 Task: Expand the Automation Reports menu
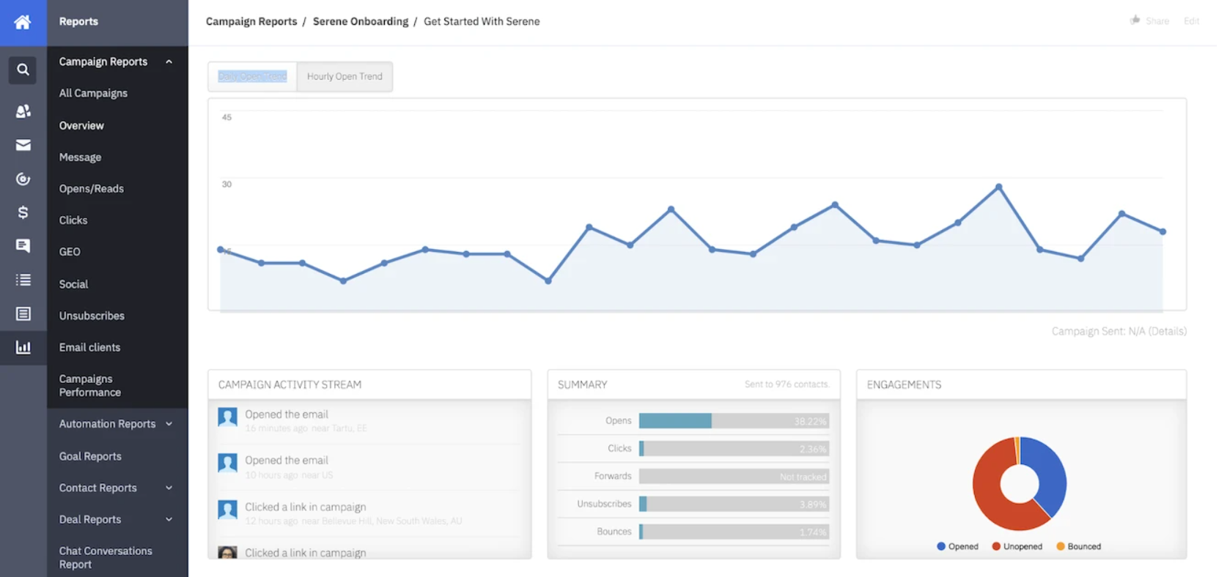pos(169,424)
